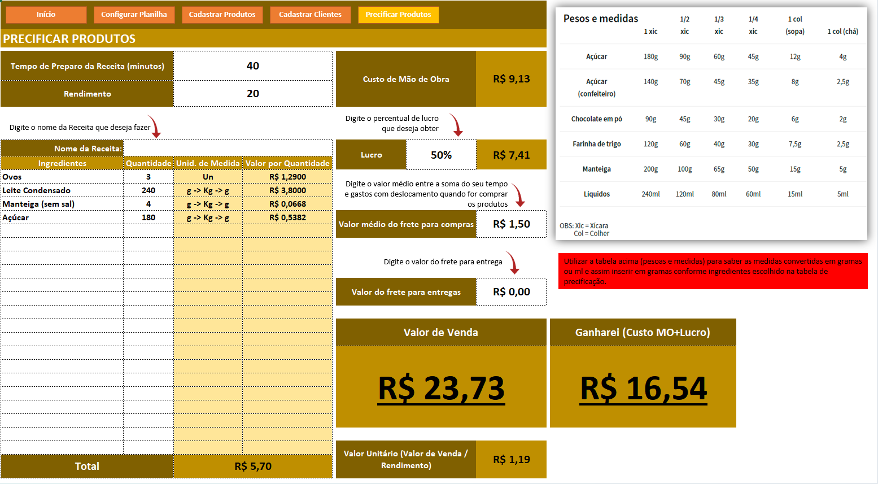Click the quantity cell for Açúcar showing 180
The width and height of the screenshot is (878, 484).
click(x=148, y=217)
